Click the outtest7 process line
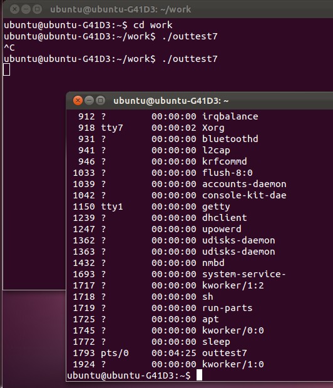The image size is (333, 388). tap(160, 353)
